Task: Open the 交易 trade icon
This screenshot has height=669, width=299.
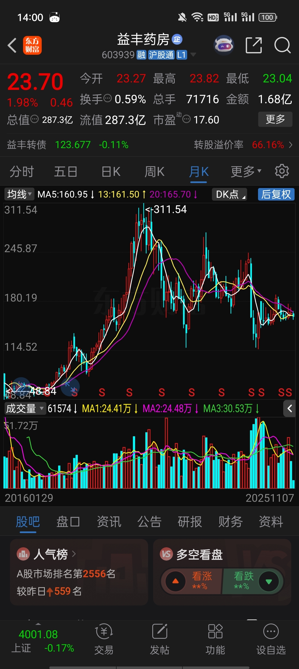Action: (x=104, y=631)
